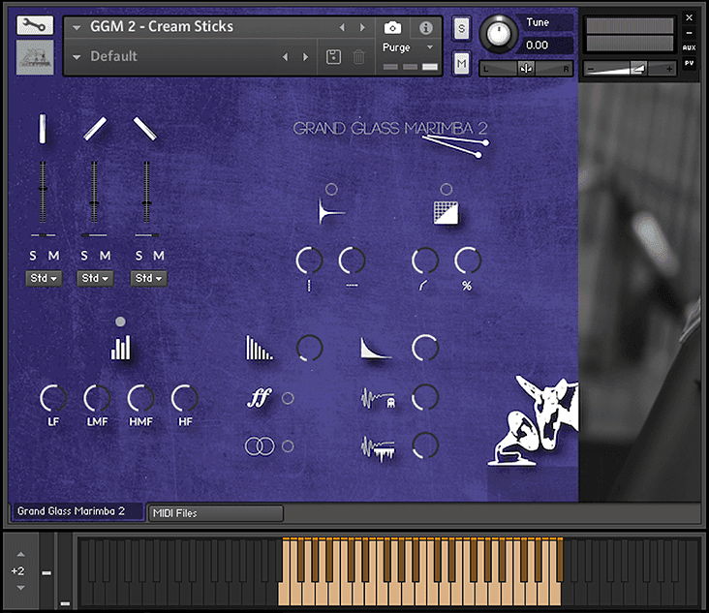
Task: Click the pan center icon
Action: [525, 69]
